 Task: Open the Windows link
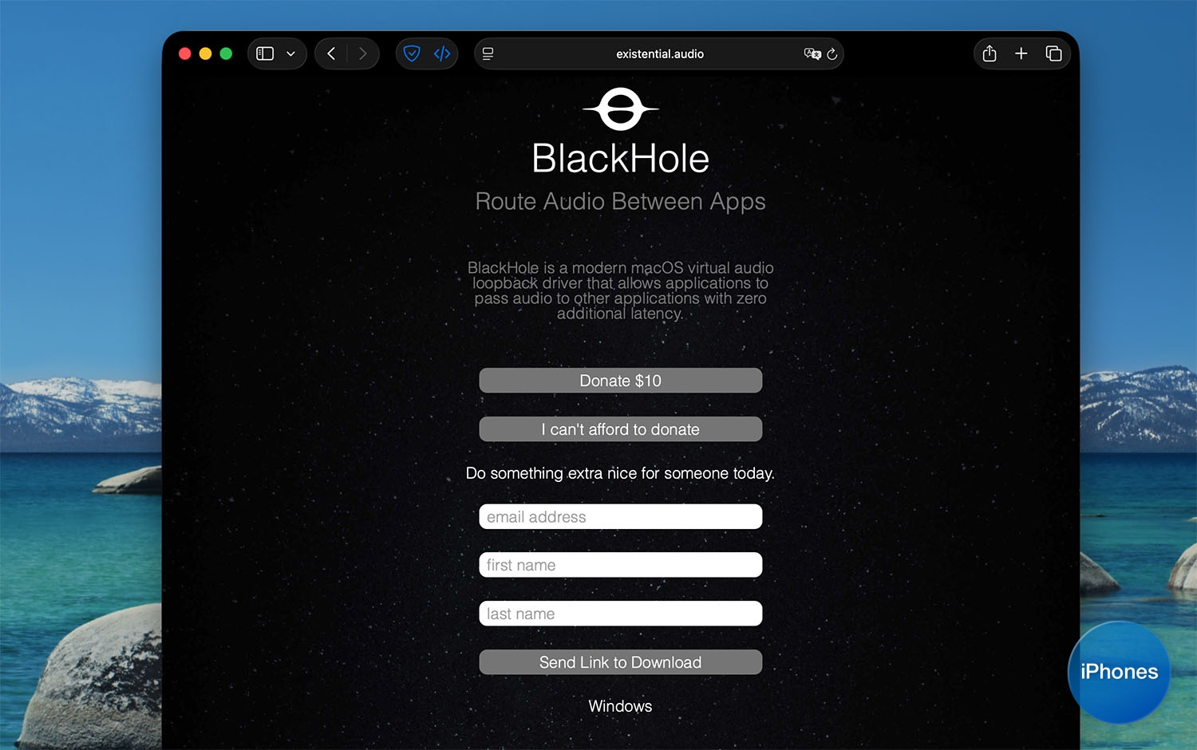click(x=620, y=706)
